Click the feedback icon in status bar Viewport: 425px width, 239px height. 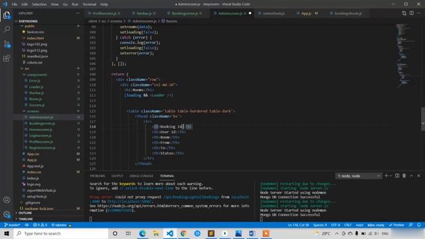[411, 225]
